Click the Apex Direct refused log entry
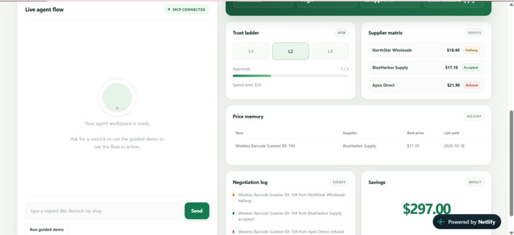The height and width of the screenshot is (235, 514). point(290,232)
